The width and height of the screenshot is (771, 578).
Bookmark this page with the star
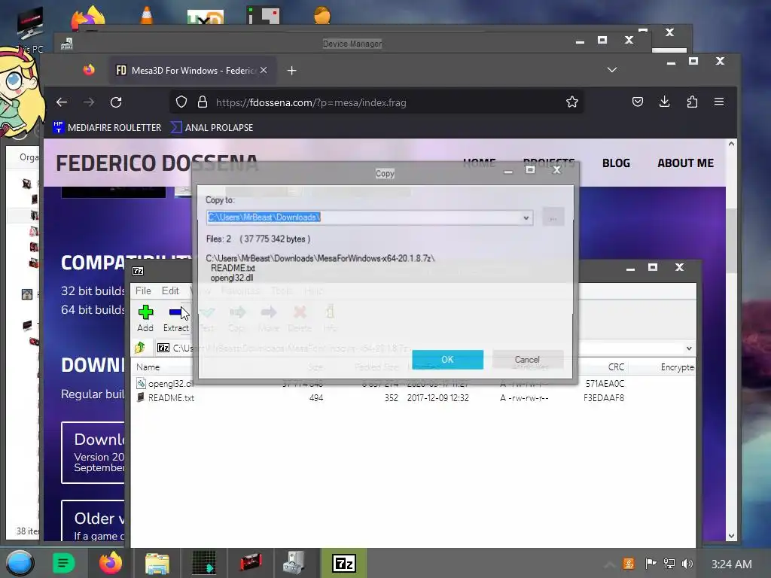click(572, 102)
